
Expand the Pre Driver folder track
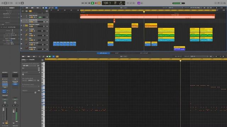pos(24,25)
